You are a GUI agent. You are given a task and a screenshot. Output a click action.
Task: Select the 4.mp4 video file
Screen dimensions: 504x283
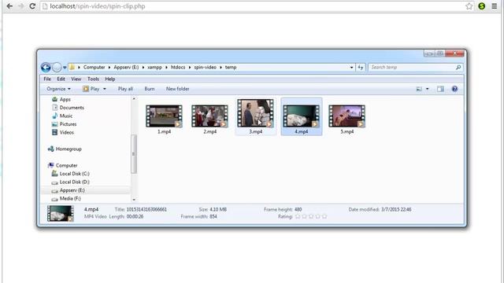[302, 117]
